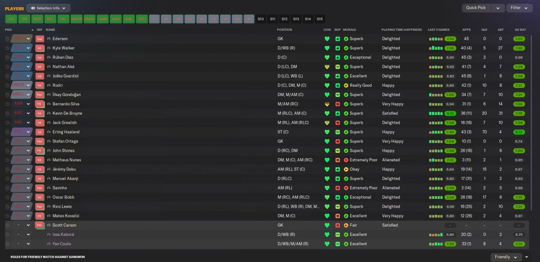Image resolution: width=540 pixels, height=262 pixels.
Task: Open Issa Kaboré's player profile
Action: pyautogui.click(x=63, y=235)
